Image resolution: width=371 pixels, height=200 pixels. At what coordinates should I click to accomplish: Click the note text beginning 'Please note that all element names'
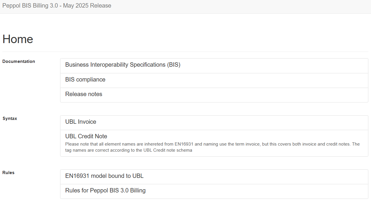coord(213,147)
